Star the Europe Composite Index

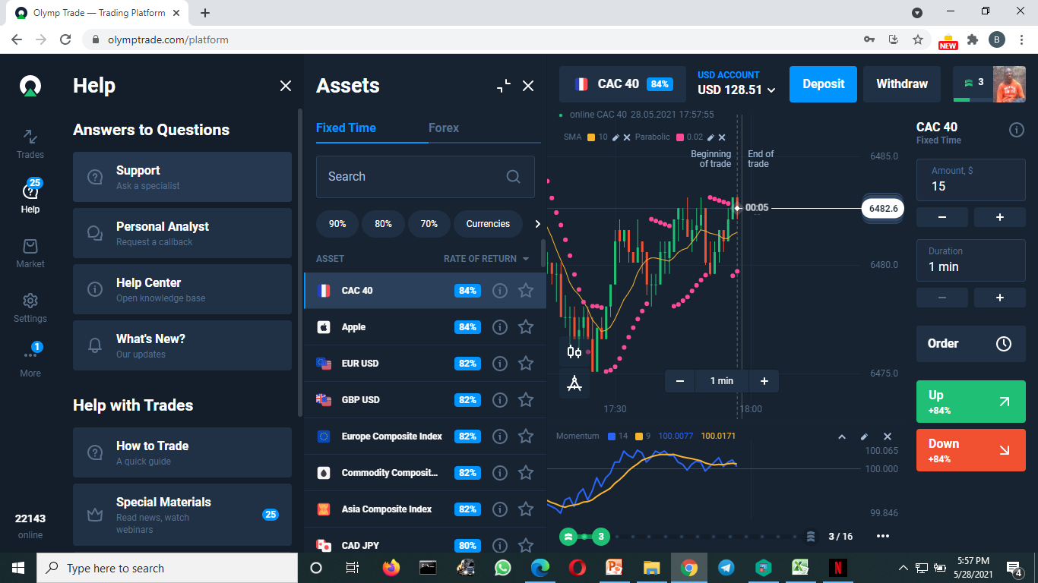[526, 436]
